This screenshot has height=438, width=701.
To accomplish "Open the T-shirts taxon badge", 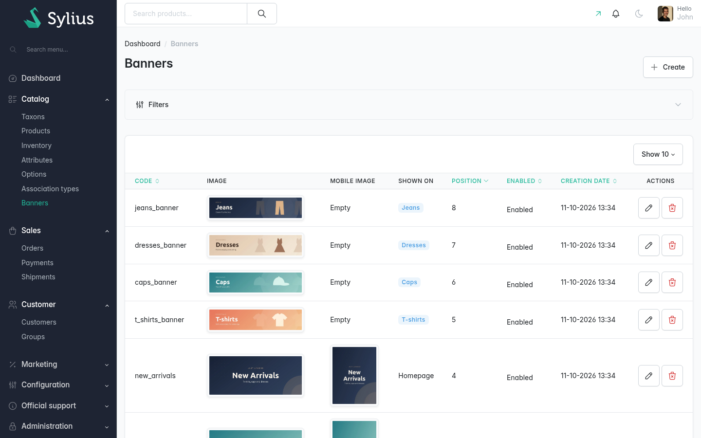I will pos(413,320).
